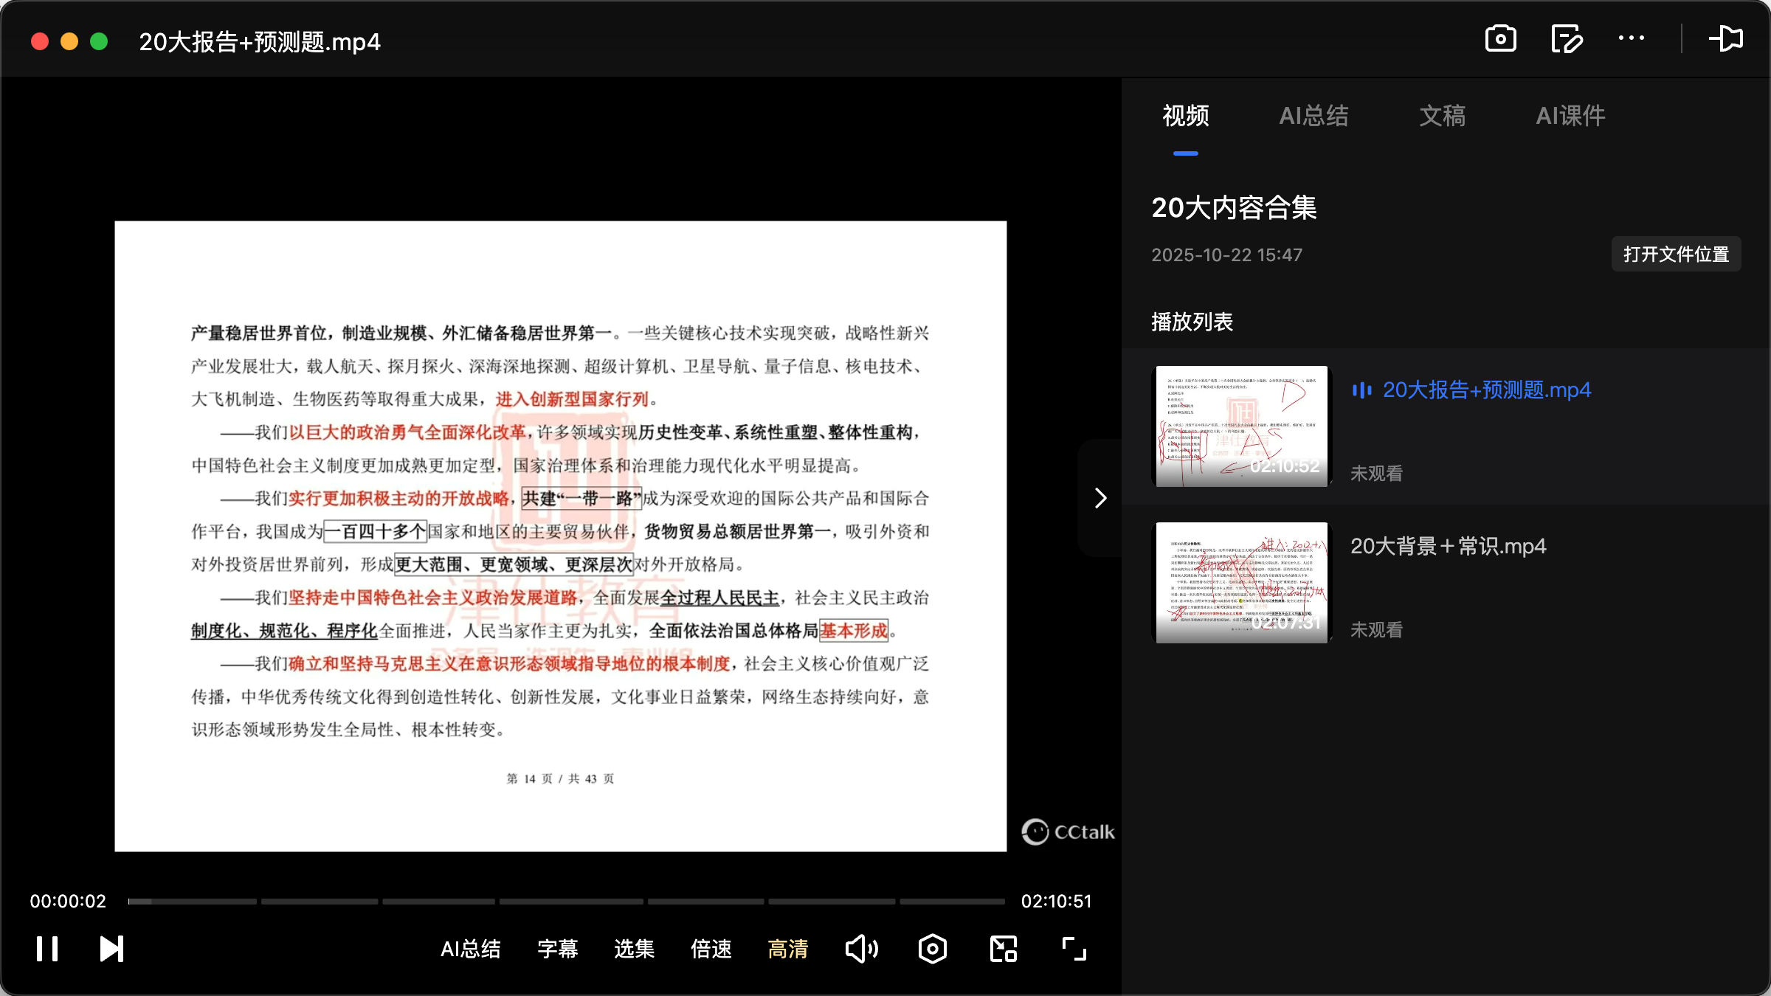This screenshot has height=996, width=1771.
Task: Open the 高清 quality selector
Action: (787, 950)
